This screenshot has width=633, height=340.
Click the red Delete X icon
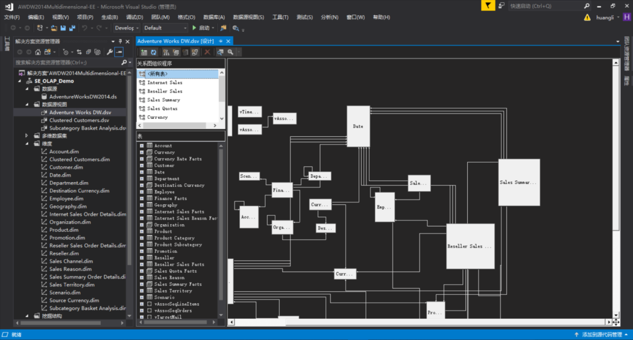click(x=207, y=52)
